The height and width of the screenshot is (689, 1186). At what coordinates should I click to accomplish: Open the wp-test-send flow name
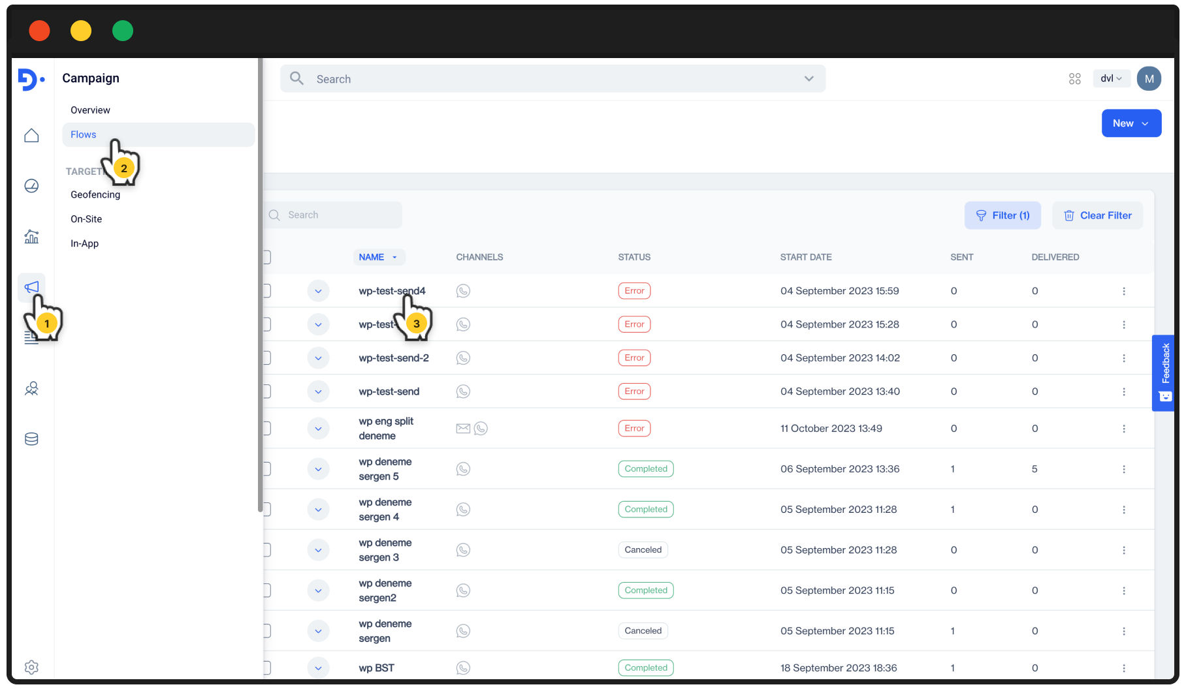pyautogui.click(x=389, y=391)
